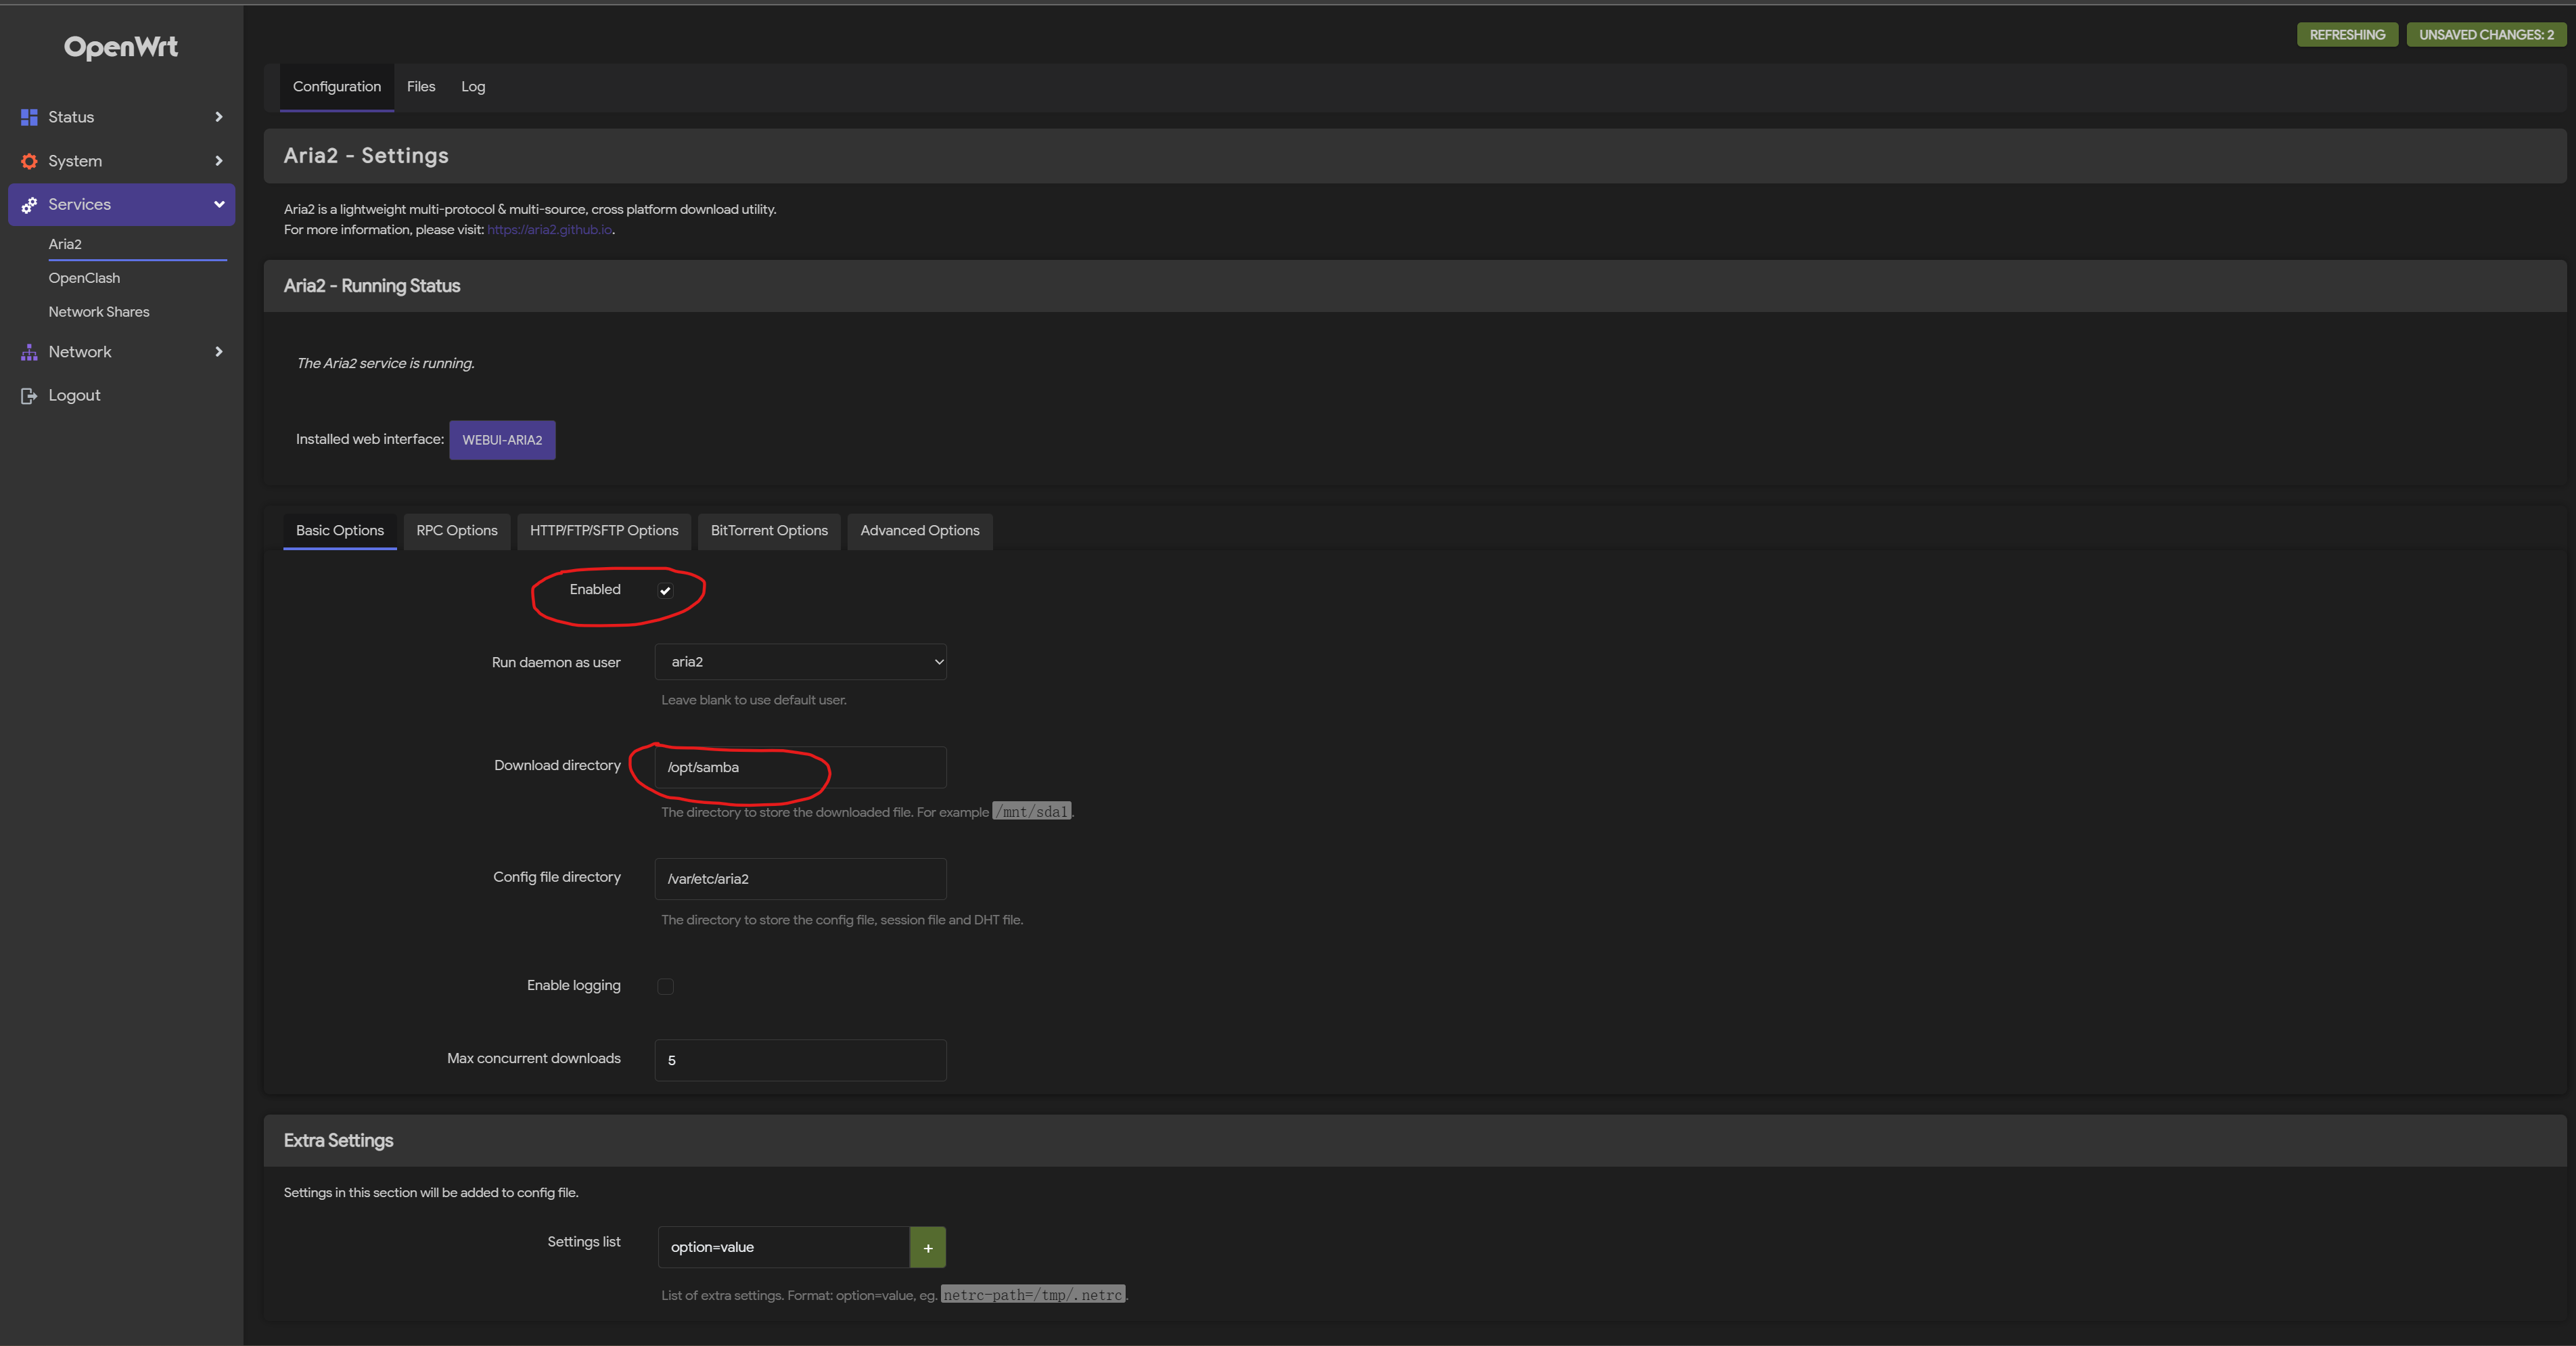Click 'The Aria2 service is running.' text
The image size is (2576, 1346).
[x=385, y=363]
